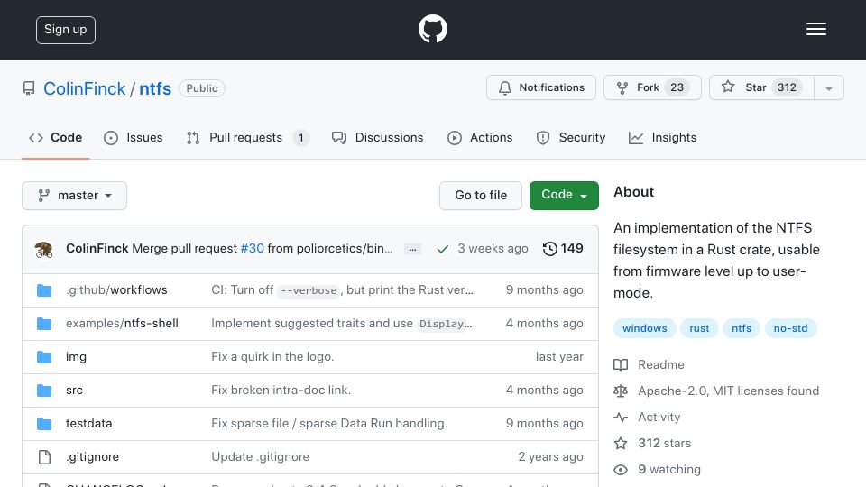Click the Go to file button

tap(481, 196)
